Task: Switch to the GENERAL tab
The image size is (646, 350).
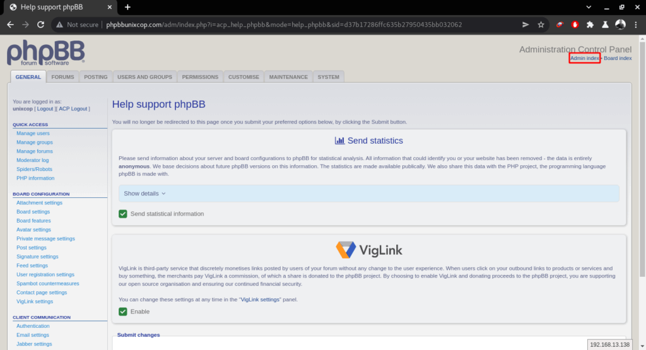Action: 28,77
